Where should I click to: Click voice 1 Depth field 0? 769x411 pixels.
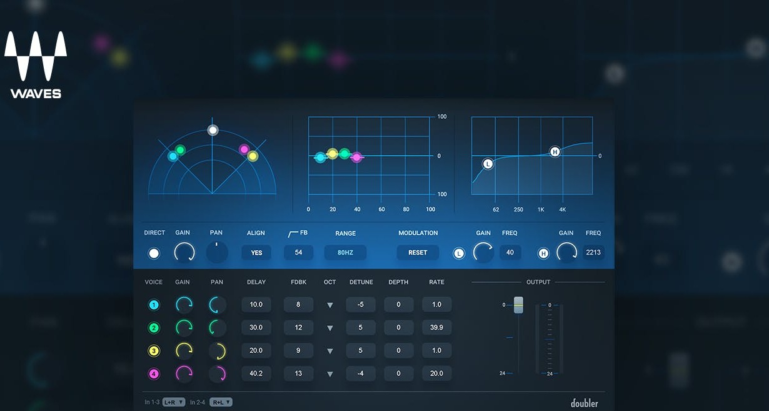tap(399, 305)
